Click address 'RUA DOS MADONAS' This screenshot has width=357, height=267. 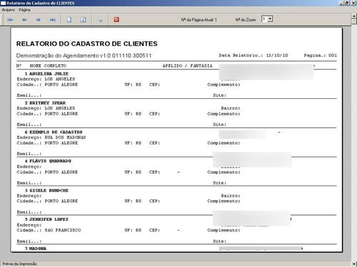65,137
